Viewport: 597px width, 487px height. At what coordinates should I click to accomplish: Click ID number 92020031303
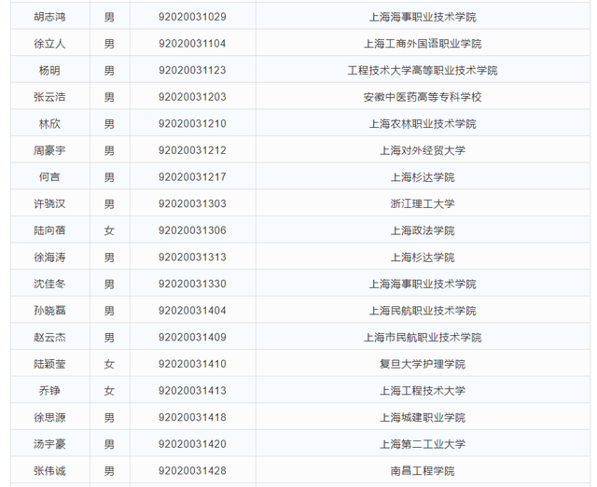coord(192,203)
